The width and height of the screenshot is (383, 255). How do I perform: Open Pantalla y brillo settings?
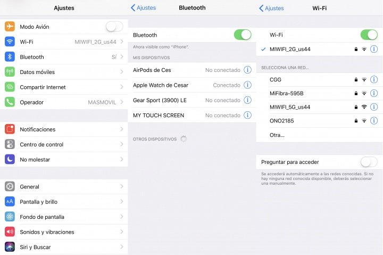tap(64, 202)
